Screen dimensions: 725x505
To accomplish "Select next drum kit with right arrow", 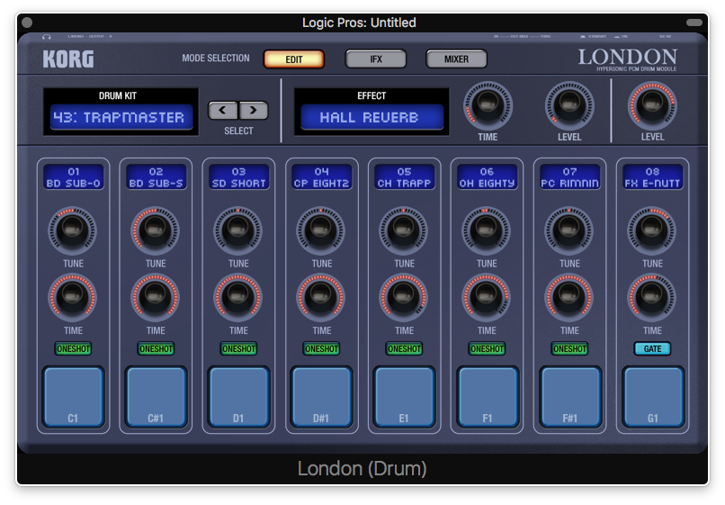I will pyautogui.click(x=254, y=111).
